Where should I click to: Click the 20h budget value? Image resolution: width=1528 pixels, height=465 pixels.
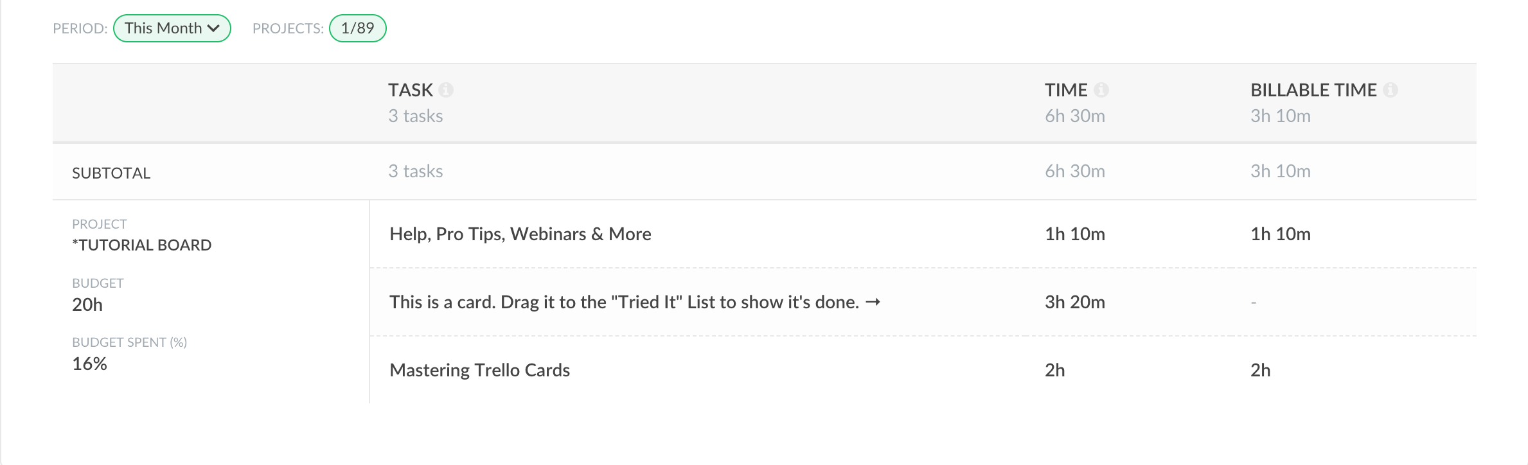click(x=87, y=304)
